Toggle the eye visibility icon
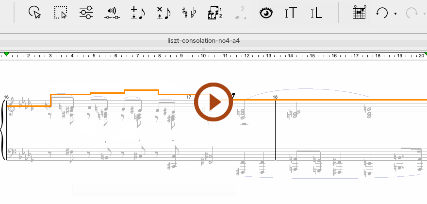Screen dimensions: 427x204 [x=265, y=13]
